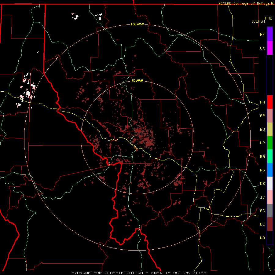Click the HA legend label
Screen dimensions: 275x275
pos(262,102)
